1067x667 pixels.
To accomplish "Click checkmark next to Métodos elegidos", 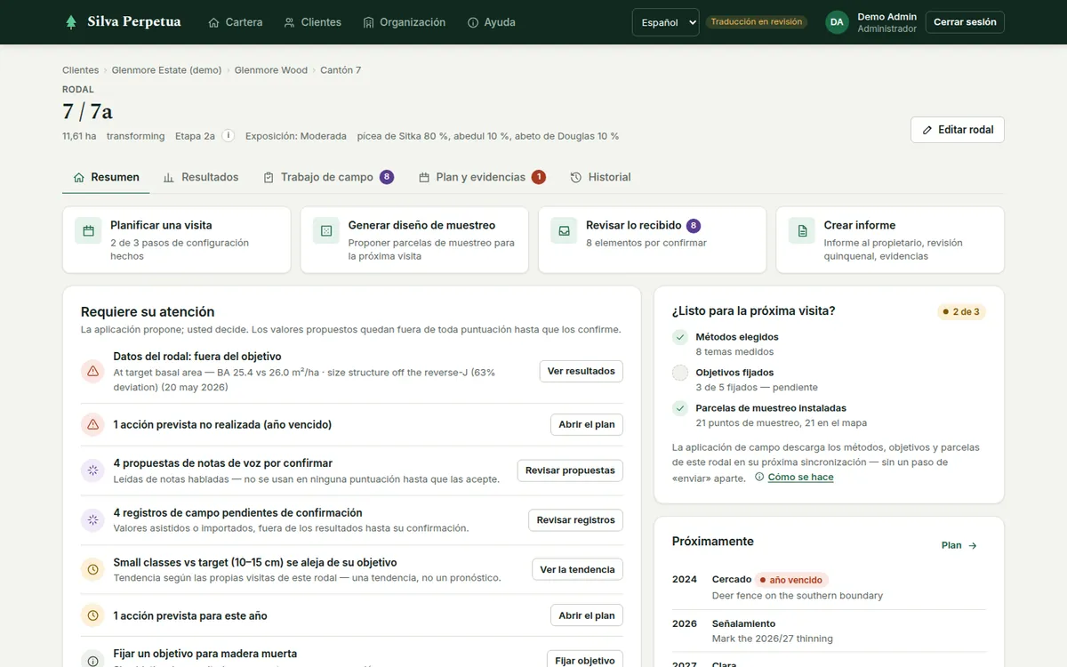I will (680, 337).
